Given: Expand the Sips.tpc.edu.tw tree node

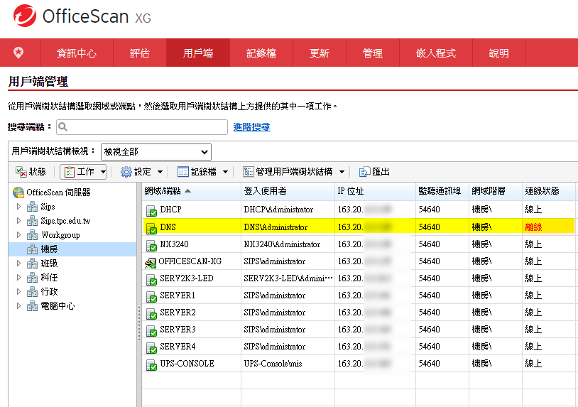Looking at the screenshot, I should tap(18, 221).
